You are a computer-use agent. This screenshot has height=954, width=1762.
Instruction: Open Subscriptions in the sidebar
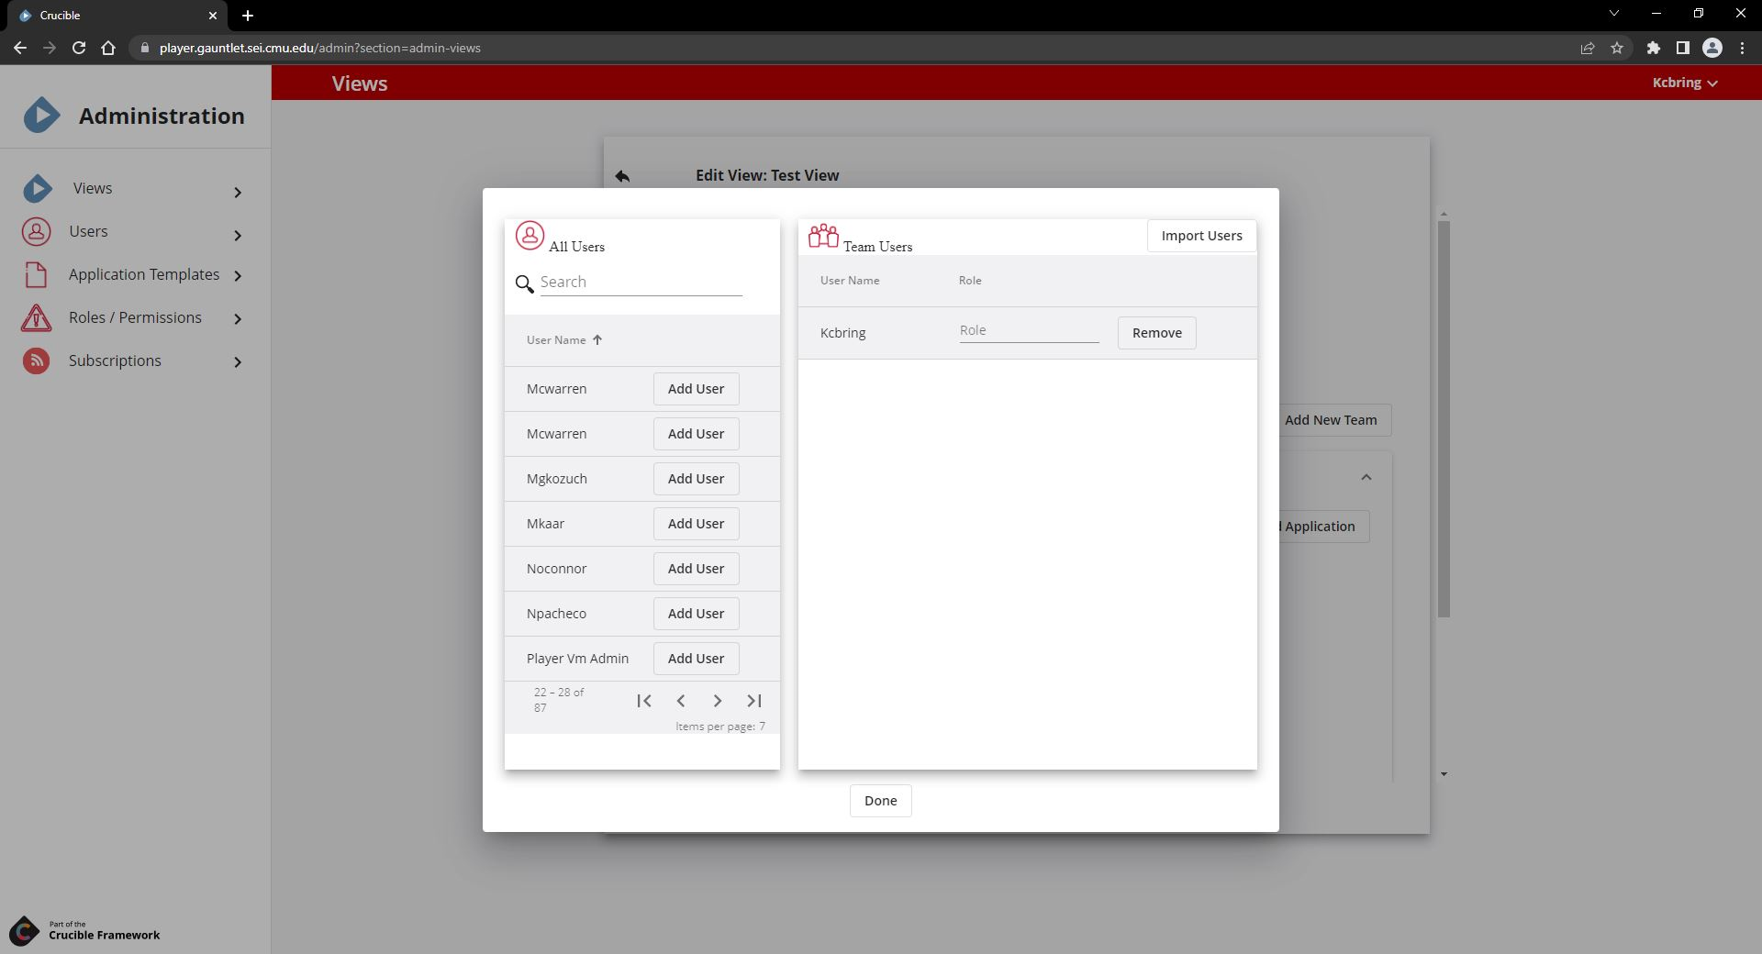point(115,361)
